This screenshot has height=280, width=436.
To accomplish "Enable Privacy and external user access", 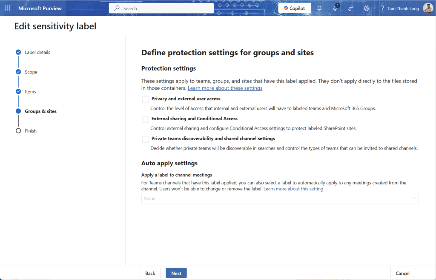I will click(146, 99).
